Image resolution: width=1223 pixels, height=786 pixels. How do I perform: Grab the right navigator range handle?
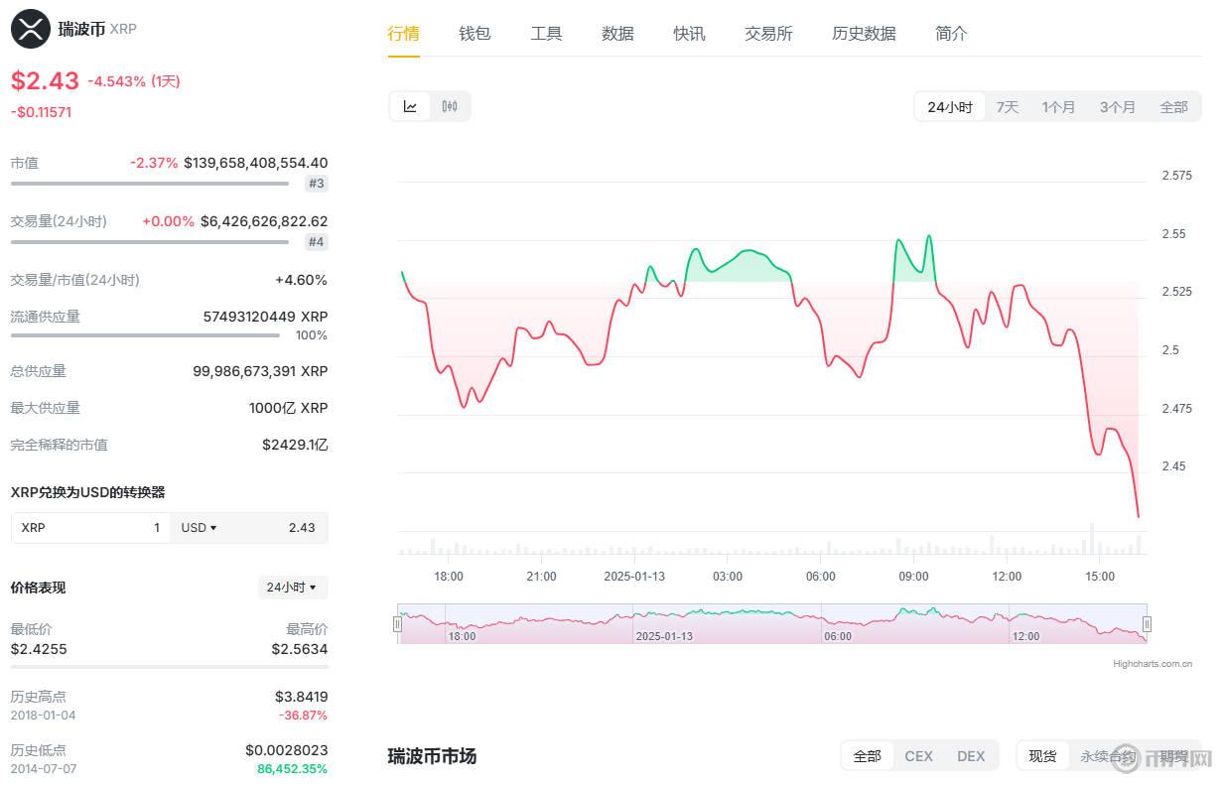click(1147, 624)
